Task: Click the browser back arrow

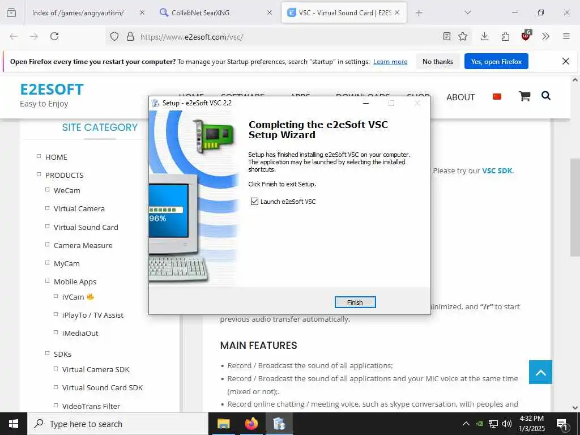Action: 14,36
